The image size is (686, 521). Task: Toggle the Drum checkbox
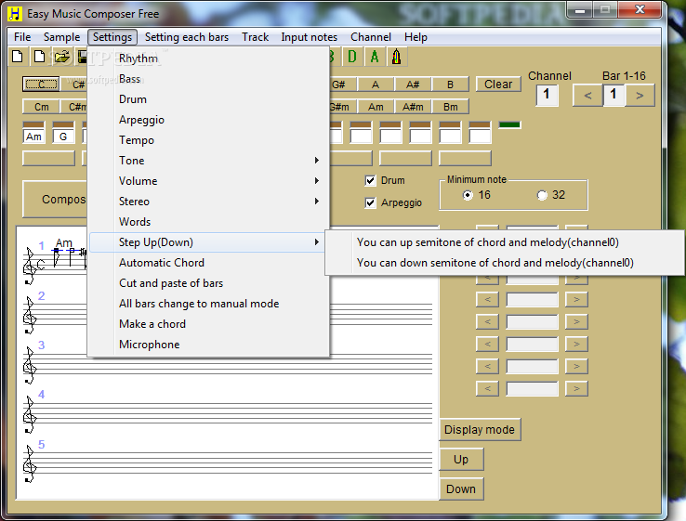tap(371, 180)
